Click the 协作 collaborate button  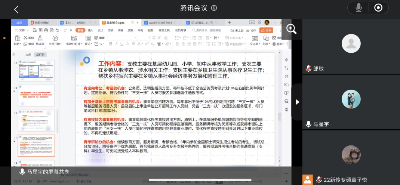(x=252, y=30)
